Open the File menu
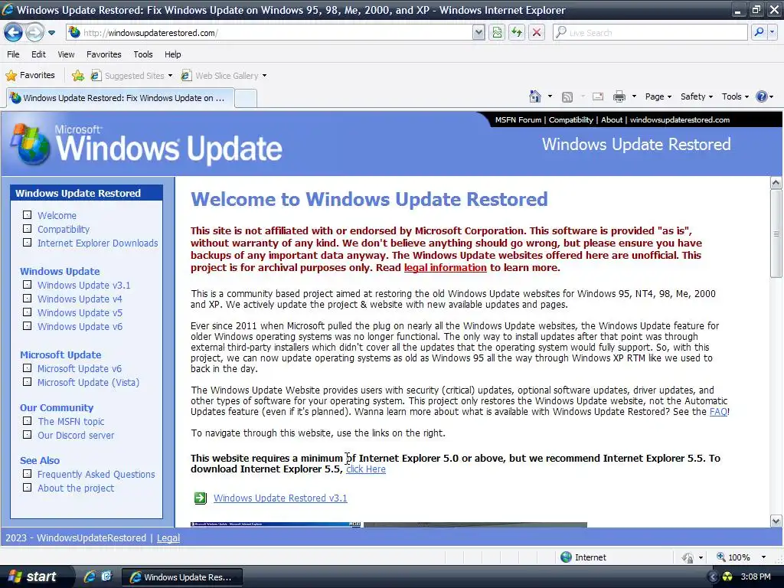 click(x=14, y=54)
